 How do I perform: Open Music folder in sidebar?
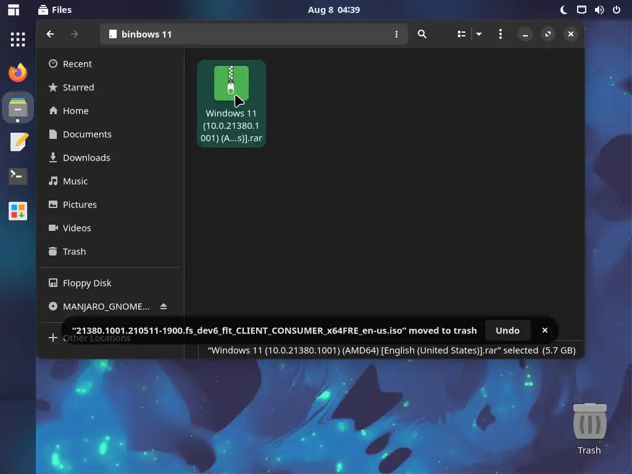[x=110, y=181]
